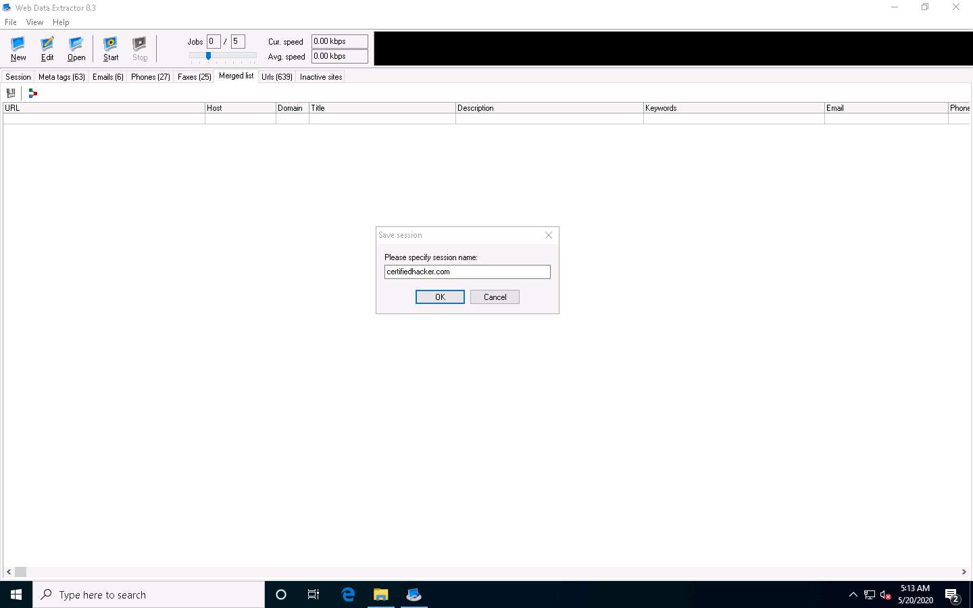Click the Jobs slider thumb
973x608 pixels.
208,56
